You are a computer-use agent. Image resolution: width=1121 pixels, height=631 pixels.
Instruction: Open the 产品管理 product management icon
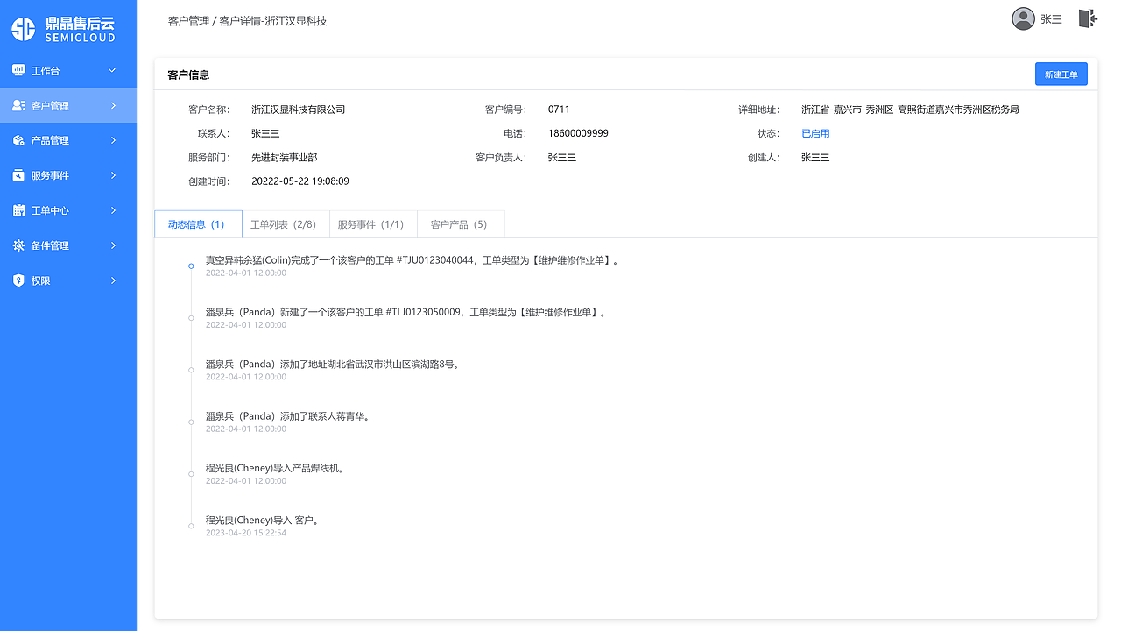(18, 139)
